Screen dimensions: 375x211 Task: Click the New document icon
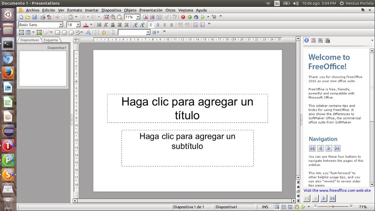[21, 17]
